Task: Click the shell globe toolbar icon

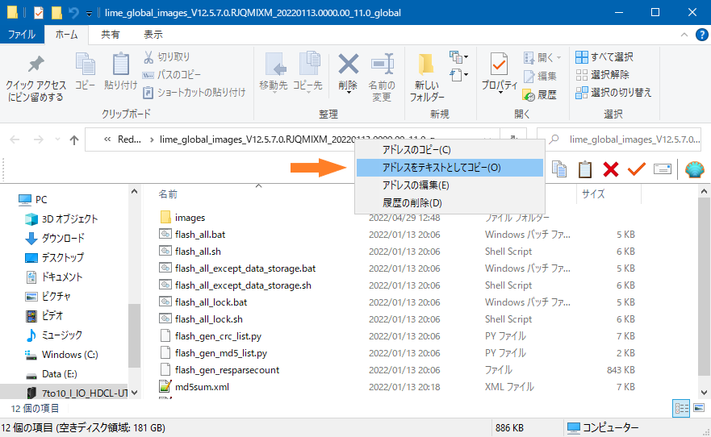Action: pyautogui.click(x=695, y=169)
